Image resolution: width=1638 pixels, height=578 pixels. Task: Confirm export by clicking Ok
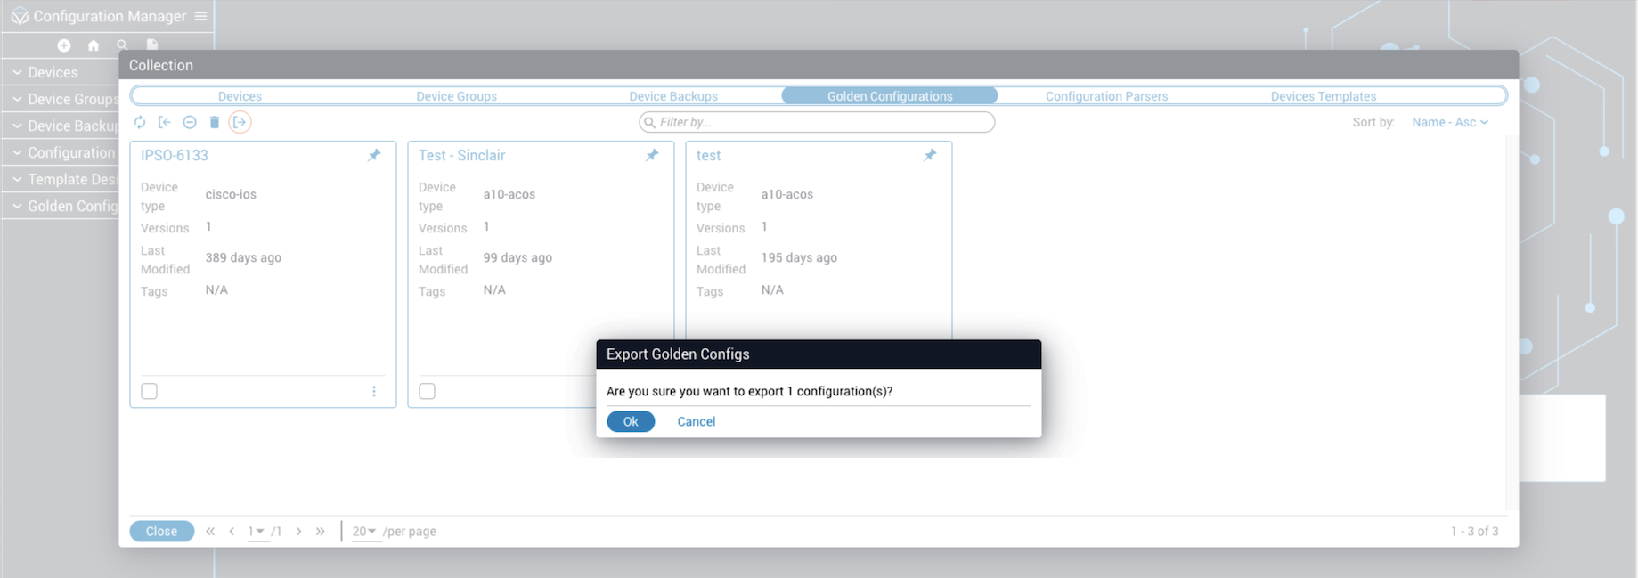click(631, 422)
